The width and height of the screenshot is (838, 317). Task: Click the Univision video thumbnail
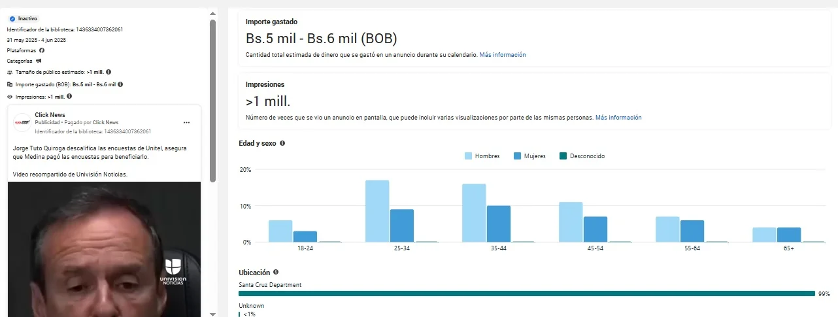(x=105, y=248)
